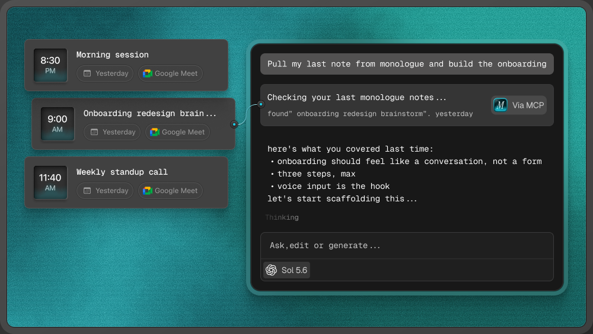Click bullet 'three steps, max'

(x=313, y=174)
